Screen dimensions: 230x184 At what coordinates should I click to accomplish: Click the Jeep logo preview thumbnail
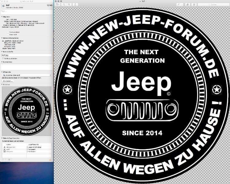click(27, 110)
